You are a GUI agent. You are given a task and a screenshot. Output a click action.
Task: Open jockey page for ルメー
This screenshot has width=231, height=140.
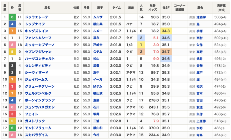point(98,31)
